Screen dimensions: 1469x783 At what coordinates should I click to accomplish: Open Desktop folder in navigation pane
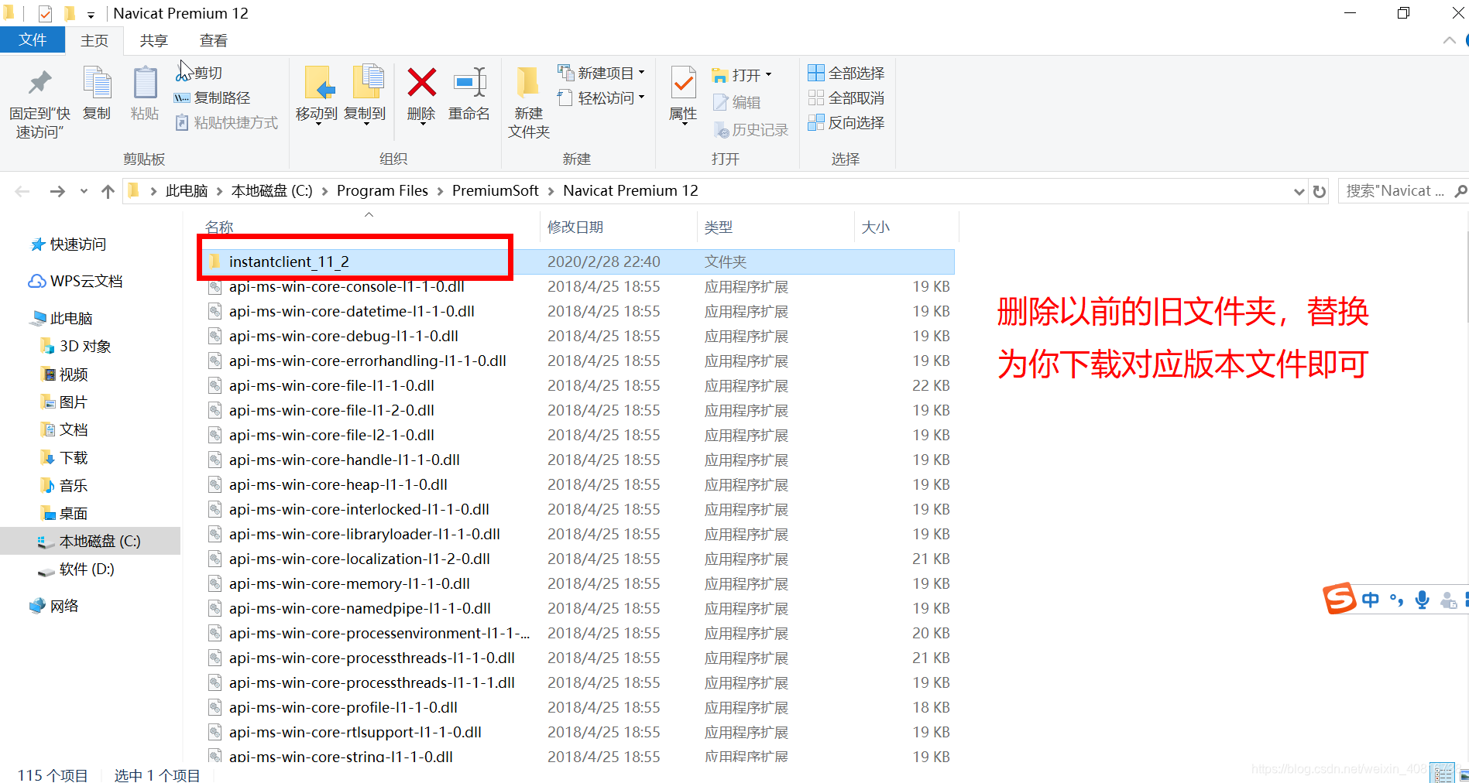(64, 514)
